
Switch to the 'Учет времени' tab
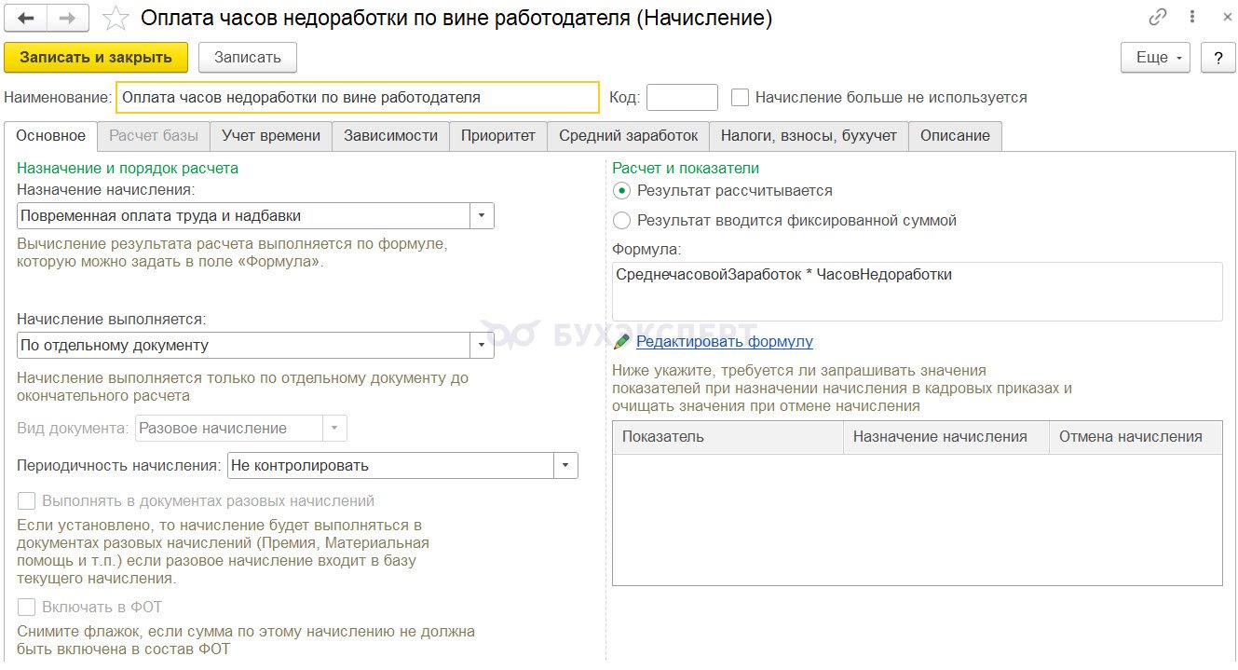[x=271, y=136]
